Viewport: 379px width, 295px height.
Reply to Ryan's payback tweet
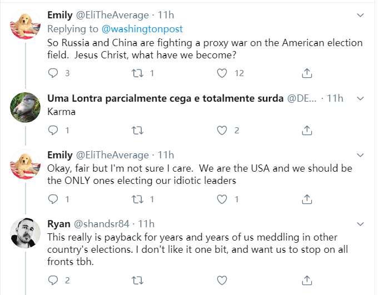[x=53, y=279]
